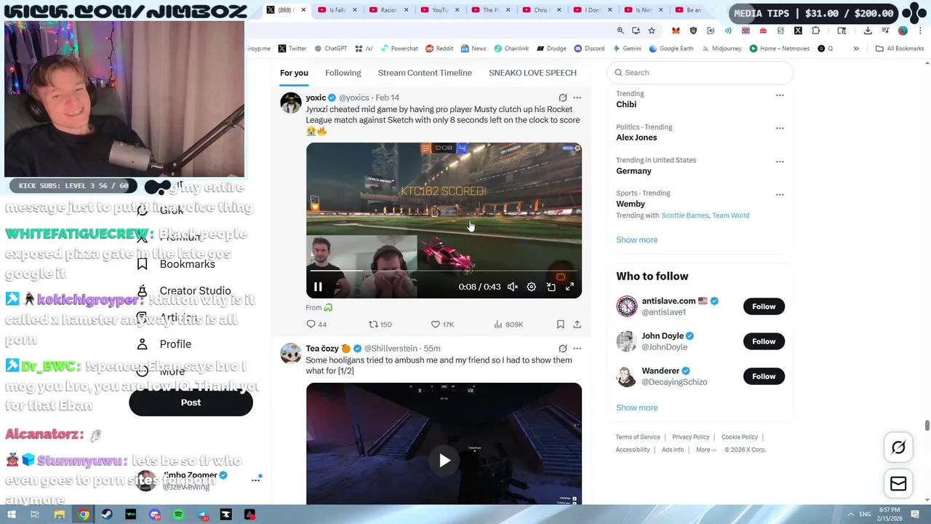Open more options for Germany trend
The width and height of the screenshot is (931, 524).
pyautogui.click(x=780, y=162)
